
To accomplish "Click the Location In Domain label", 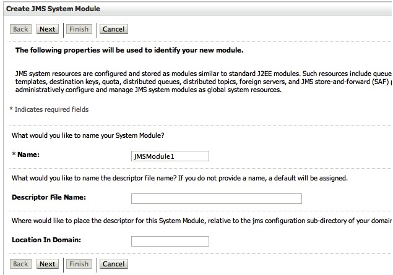I will (46, 240).
